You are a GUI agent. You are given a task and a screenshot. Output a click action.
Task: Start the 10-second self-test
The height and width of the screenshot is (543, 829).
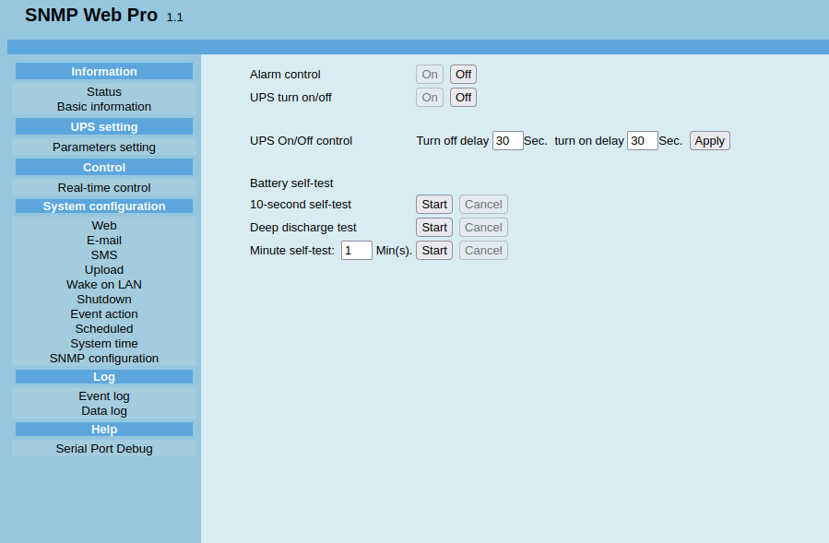[x=434, y=204]
